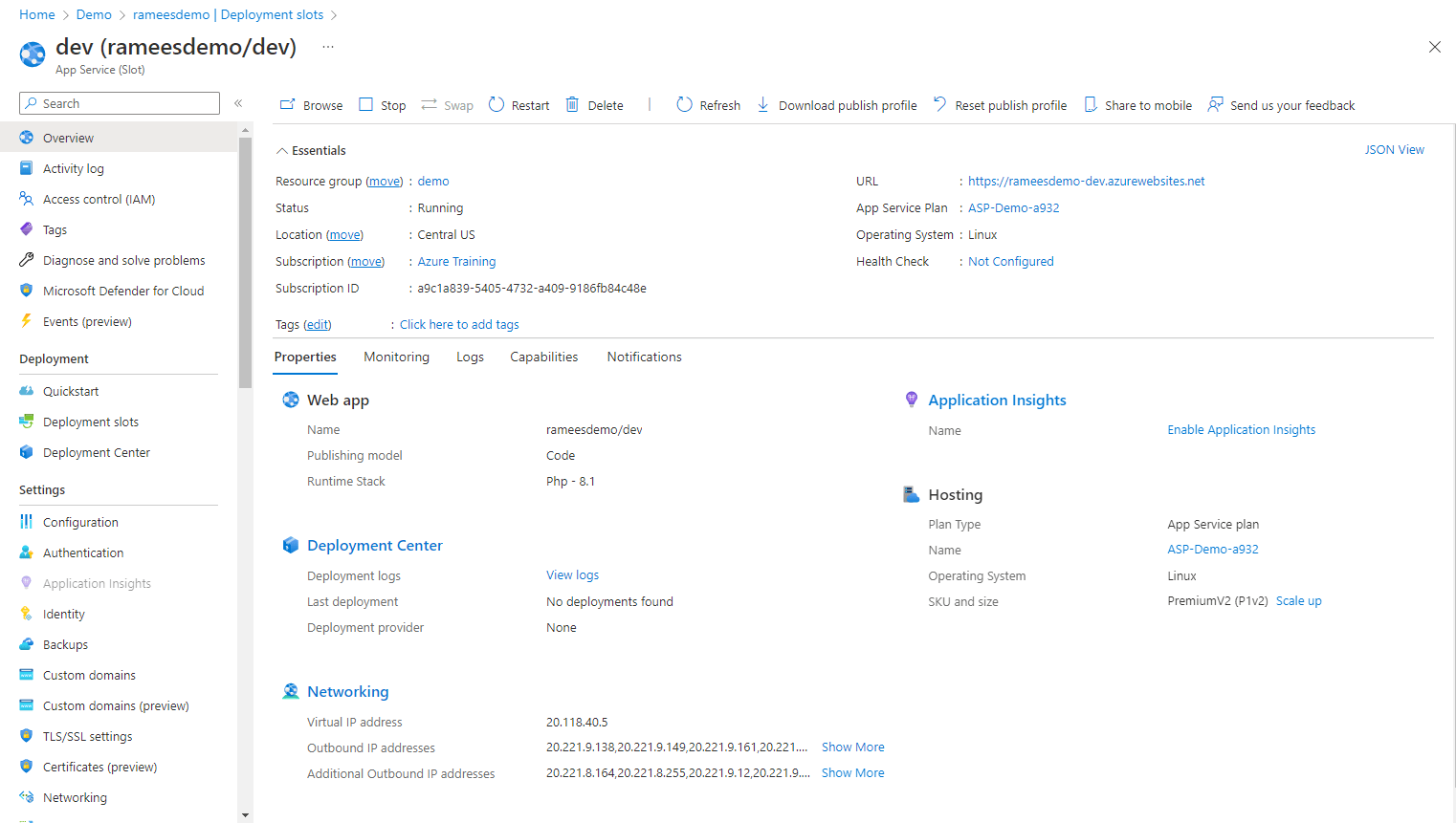Open Access control (IAM) sidebar icon
This screenshot has height=823, width=1456.
pos(27,199)
